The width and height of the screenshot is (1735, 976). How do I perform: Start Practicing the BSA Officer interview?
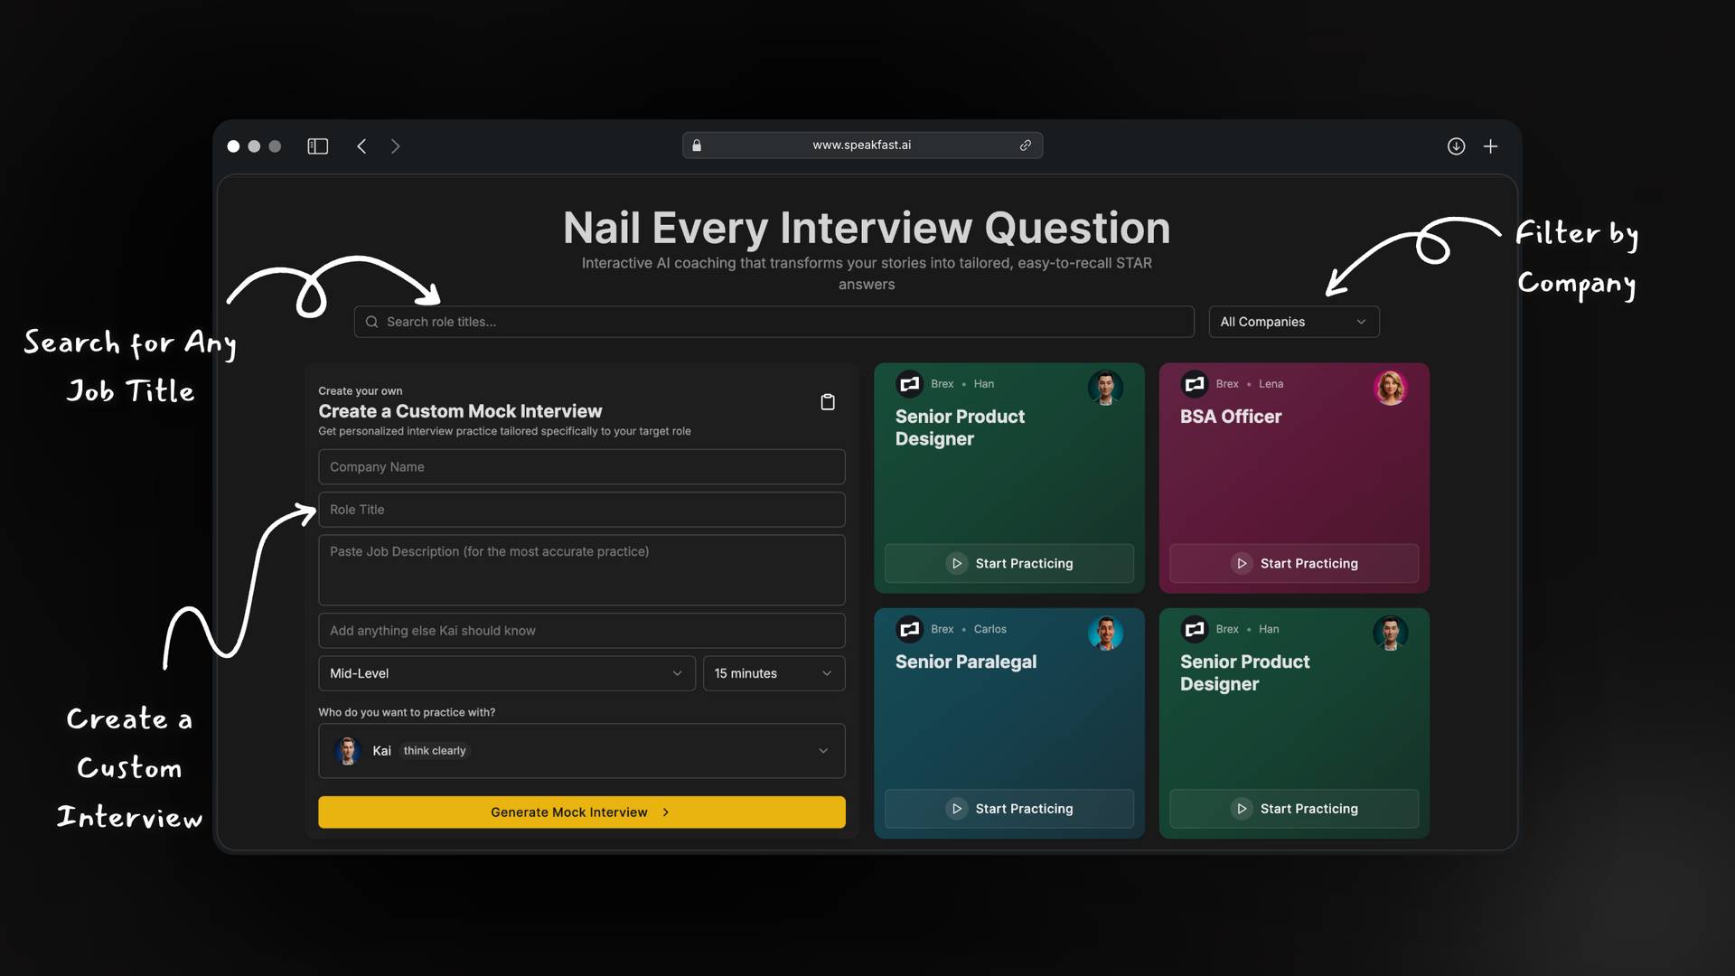pos(1293,563)
